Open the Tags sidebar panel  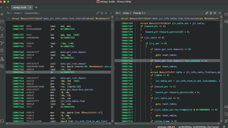coord(2,28)
